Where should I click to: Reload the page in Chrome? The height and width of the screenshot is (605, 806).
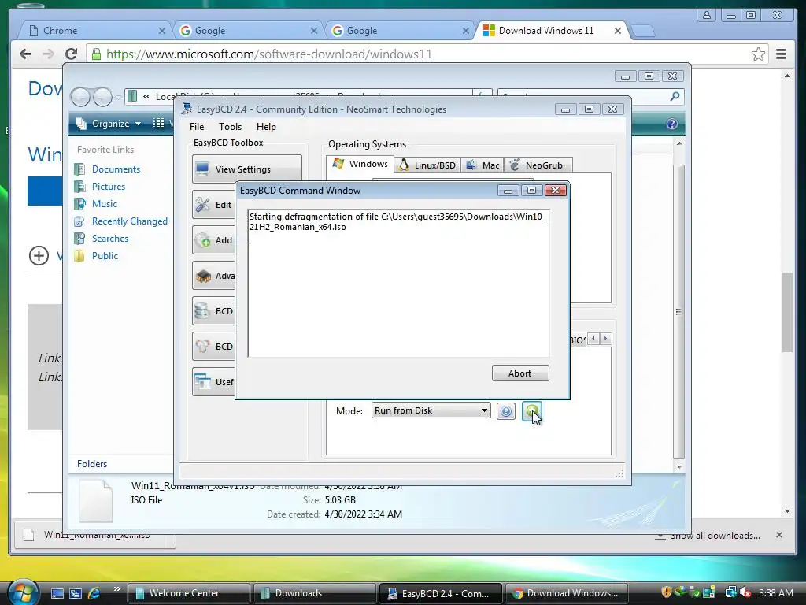72,54
